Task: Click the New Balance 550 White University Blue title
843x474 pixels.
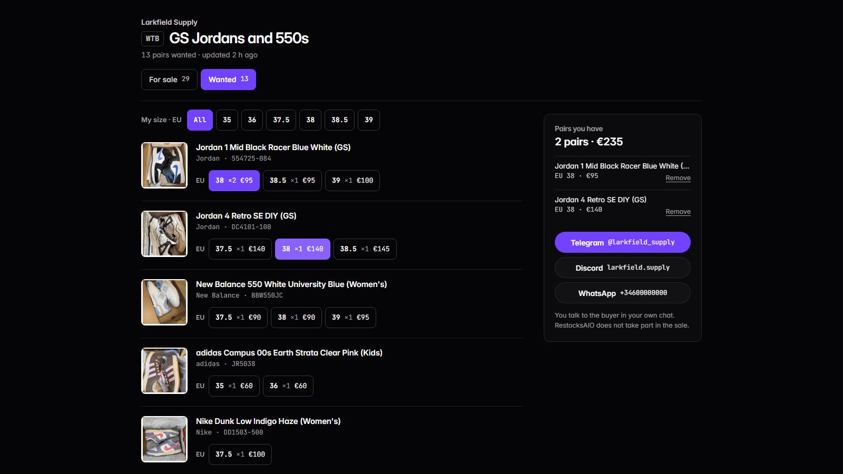Action: click(291, 284)
